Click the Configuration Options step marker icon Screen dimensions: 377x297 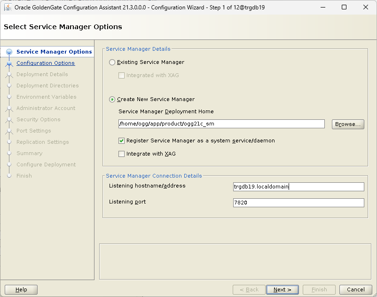(9, 63)
